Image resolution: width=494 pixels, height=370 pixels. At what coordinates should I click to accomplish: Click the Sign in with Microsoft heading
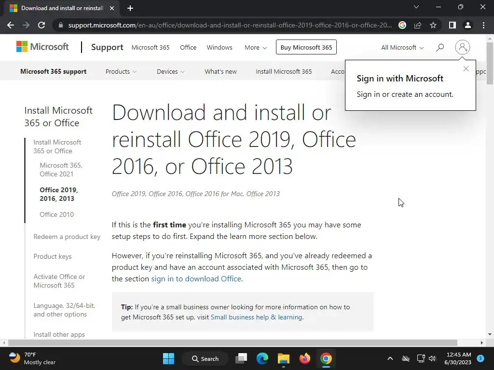coord(400,79)
